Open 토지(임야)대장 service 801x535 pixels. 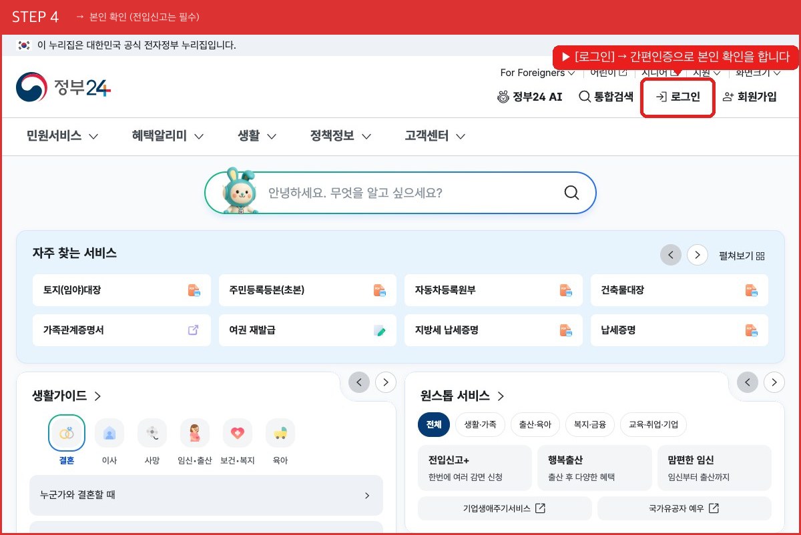tap(121, 290)
